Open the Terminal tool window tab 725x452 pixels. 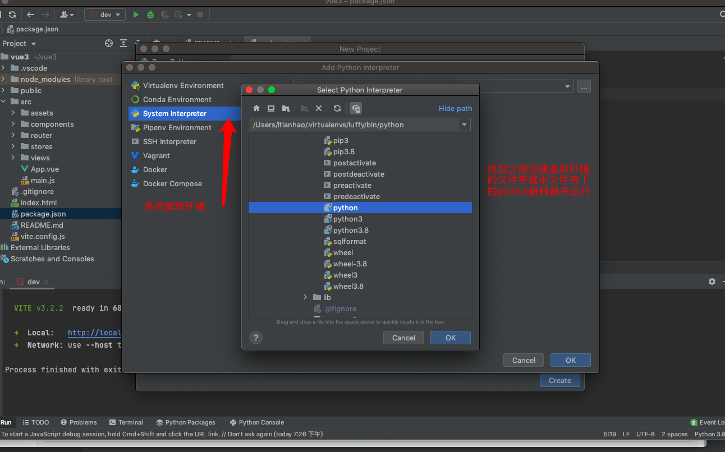pyautogui.click(x=126, y=422)
